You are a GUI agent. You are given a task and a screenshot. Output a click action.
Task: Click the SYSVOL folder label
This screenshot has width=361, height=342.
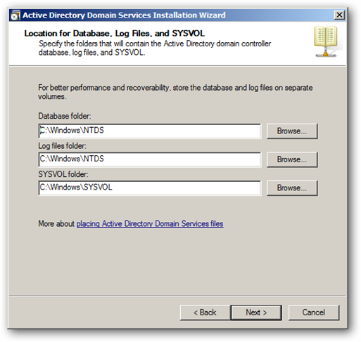click(x=63, y=174)
